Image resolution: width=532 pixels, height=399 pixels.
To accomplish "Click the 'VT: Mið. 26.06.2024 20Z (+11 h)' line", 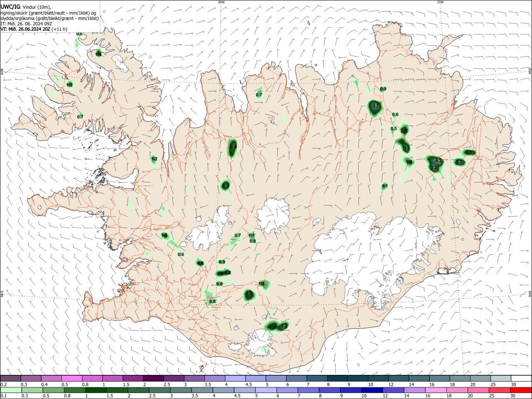I will coord(34,29).
